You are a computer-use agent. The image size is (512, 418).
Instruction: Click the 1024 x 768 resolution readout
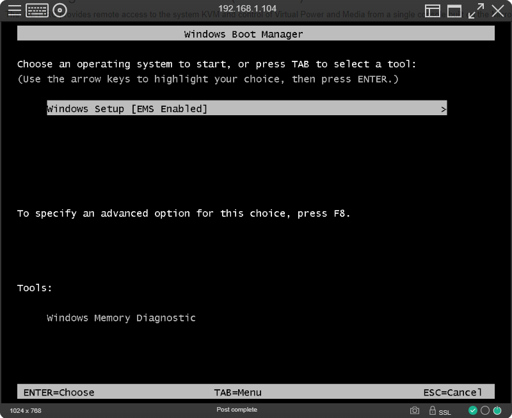26,410
